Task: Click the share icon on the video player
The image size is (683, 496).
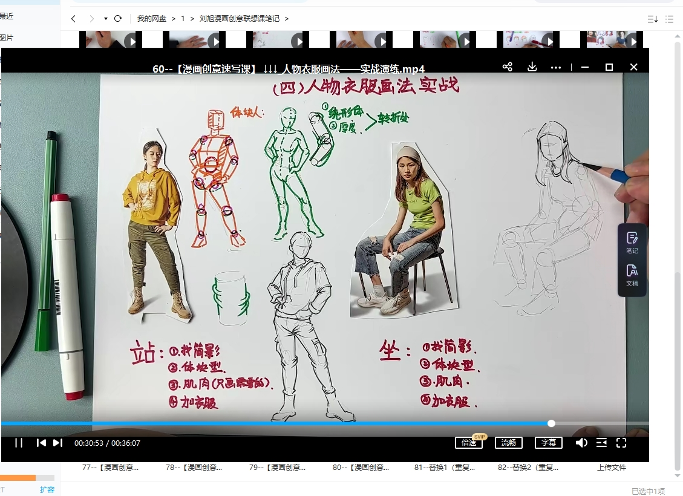Action: 507,67
